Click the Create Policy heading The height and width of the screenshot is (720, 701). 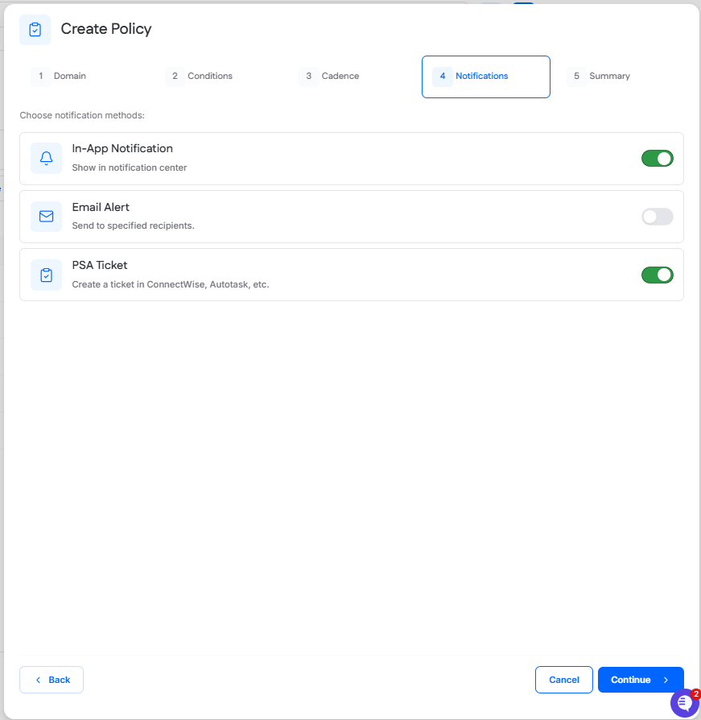click(106, 29)
